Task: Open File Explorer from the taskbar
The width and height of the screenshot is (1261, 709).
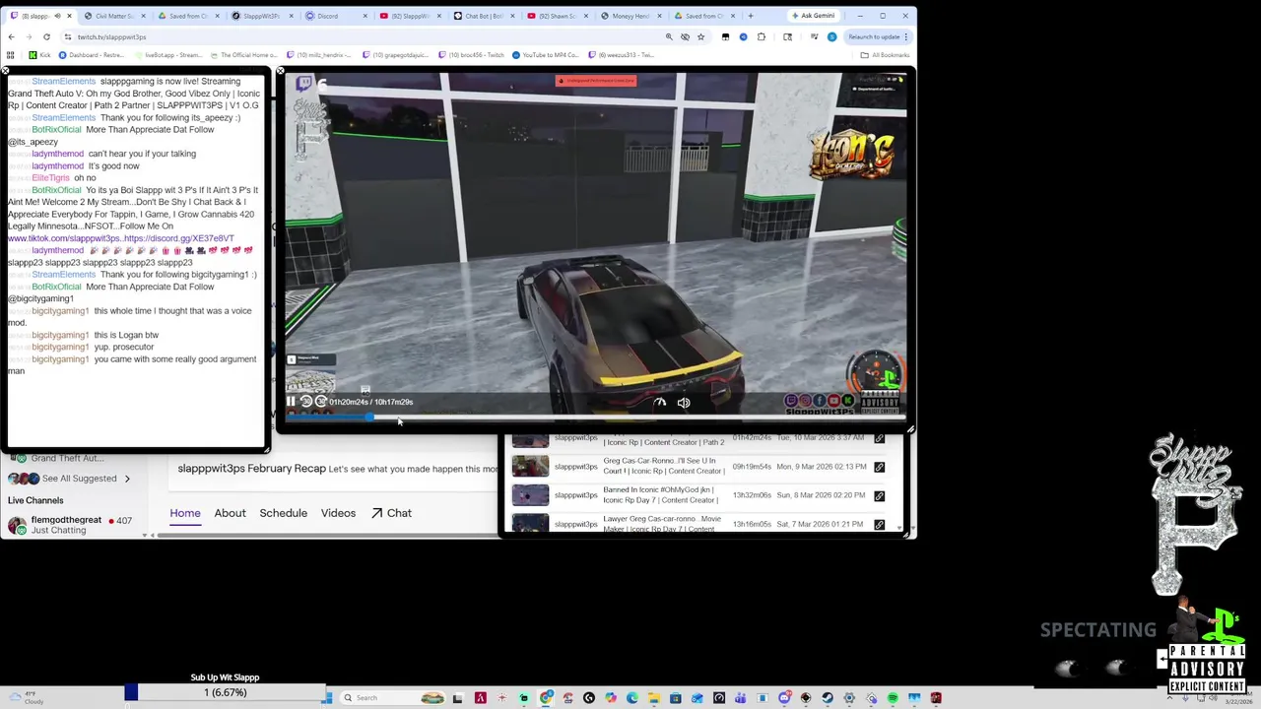Action: point(653,698)
